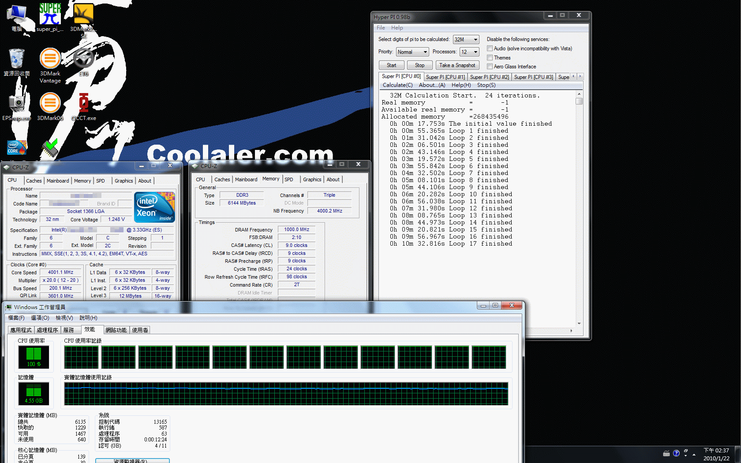
Task: Click the 4.55 GB memory usage meter
Action: pos(34,393)
